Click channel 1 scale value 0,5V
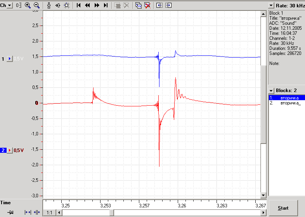Viewport: 305px width, 217px height. [19, 58]
